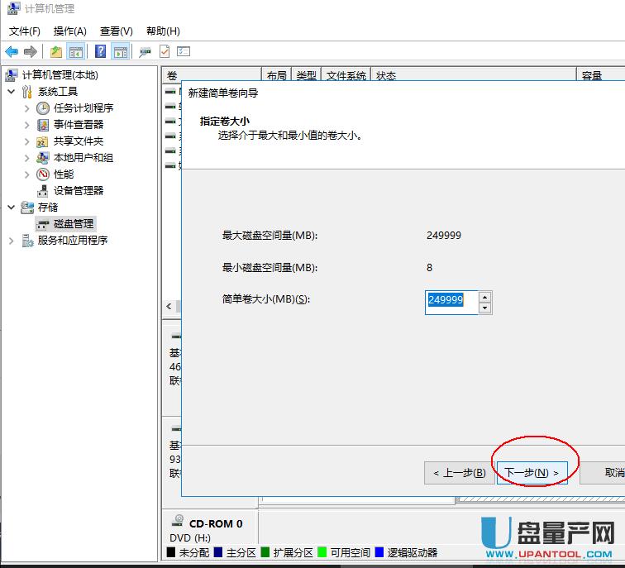Select 任务计划程序 in the tree
Screen dimensions: 625x568
click(83, 108)
